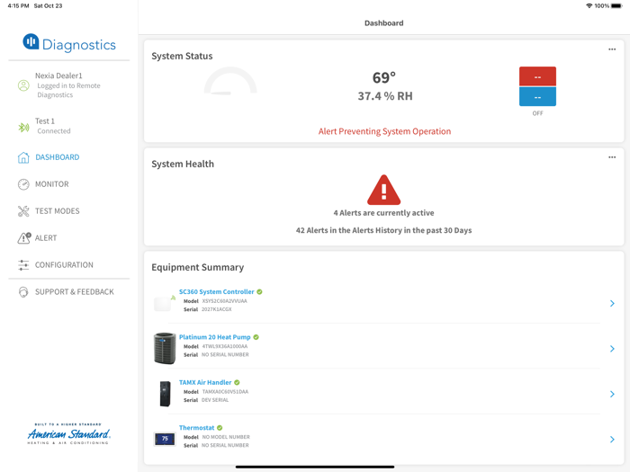Open the TAMX Air Handler link

click(205, 382)
